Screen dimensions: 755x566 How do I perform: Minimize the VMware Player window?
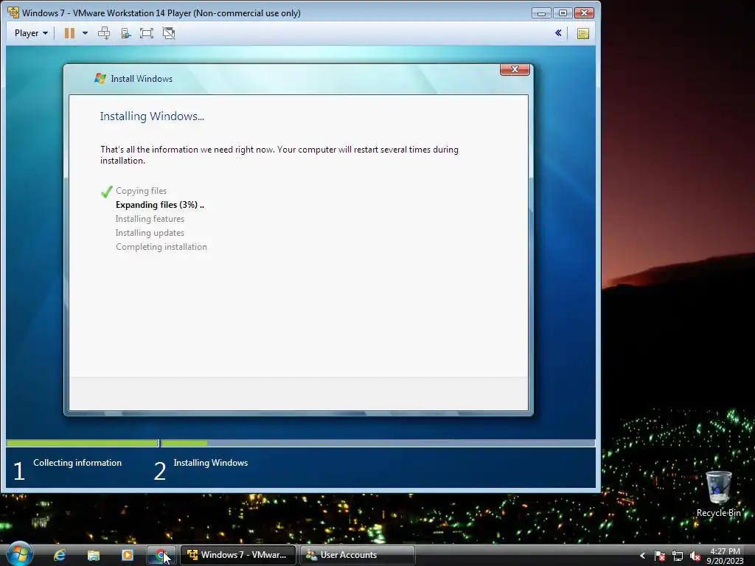coord(541,13)
